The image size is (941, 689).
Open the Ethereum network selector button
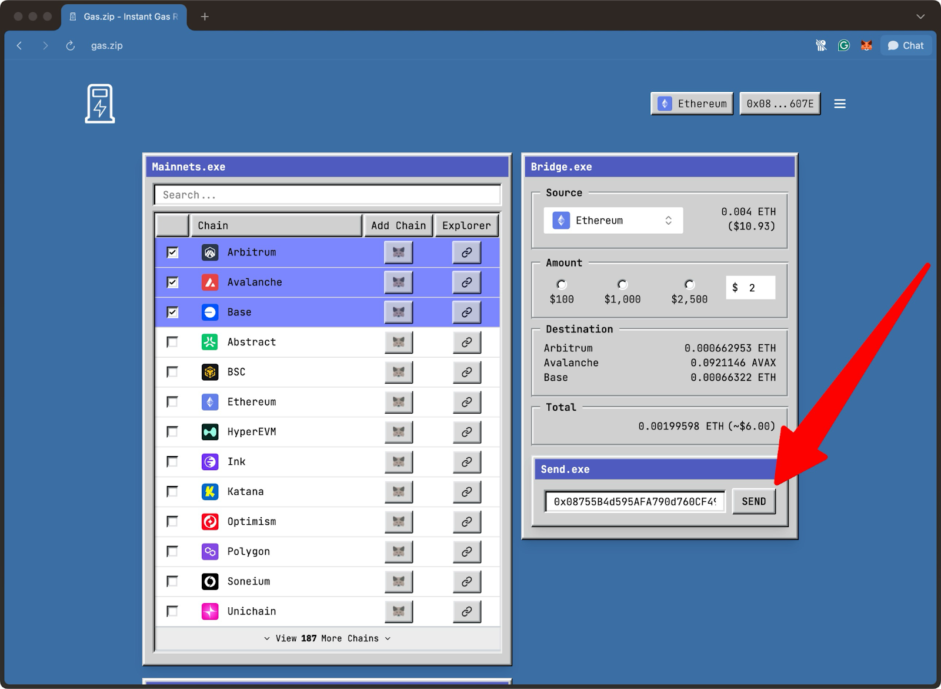click(x=692, y=104)
